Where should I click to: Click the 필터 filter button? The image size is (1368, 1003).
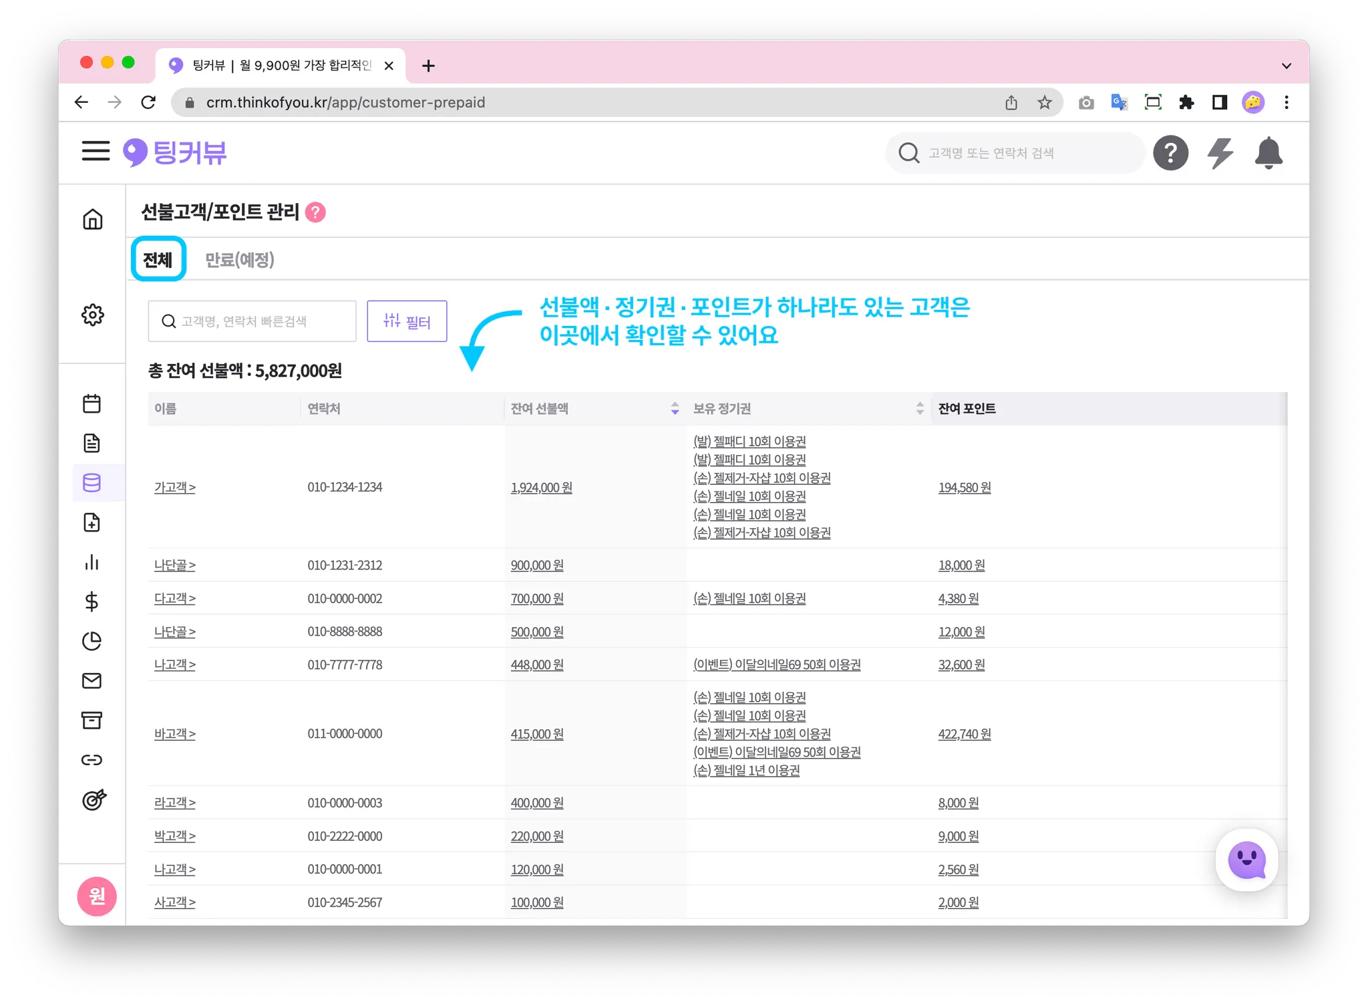pos(407,321)
